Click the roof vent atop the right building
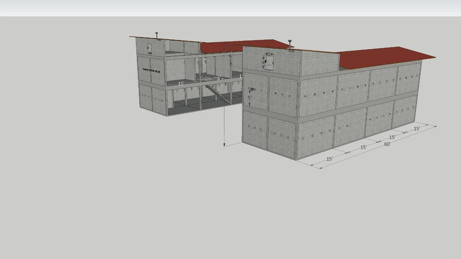 pos(290,41)
